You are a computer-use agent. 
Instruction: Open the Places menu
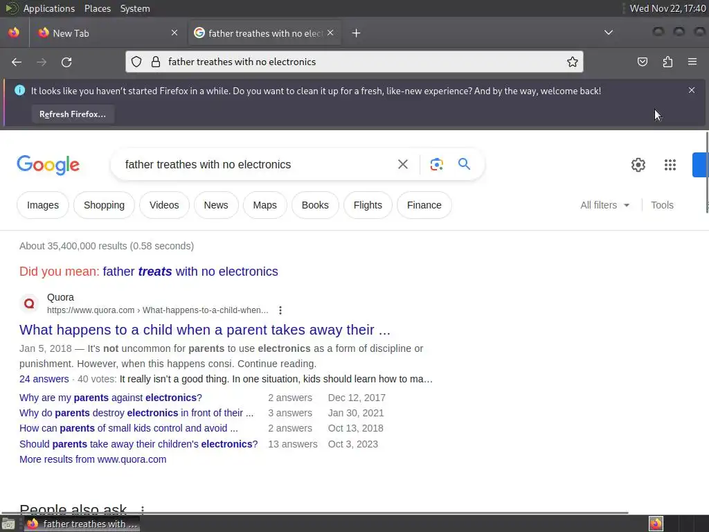[98, 8]
